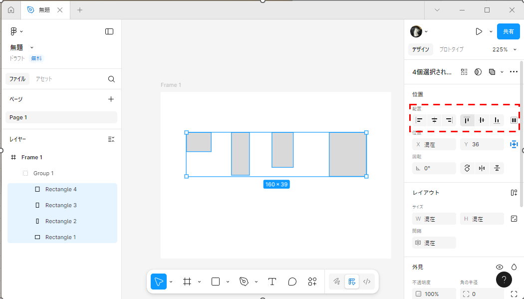Image resolution: width=524 pixels, height=299 pixels.
Task: Open Pen tool options chevron
Action: point(256,282)
